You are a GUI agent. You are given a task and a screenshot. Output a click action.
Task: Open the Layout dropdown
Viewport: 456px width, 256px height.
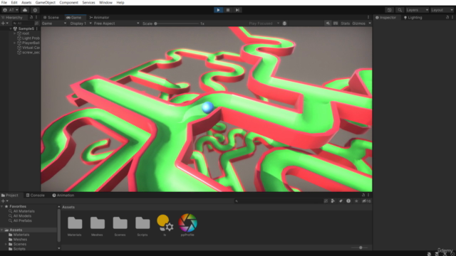pyautogui.click(x=442, y=10)
